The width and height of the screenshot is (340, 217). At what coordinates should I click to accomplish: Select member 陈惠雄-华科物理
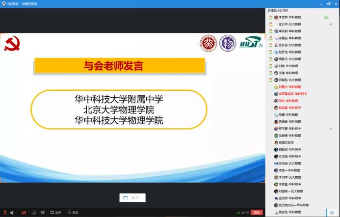tap(290, 121)
